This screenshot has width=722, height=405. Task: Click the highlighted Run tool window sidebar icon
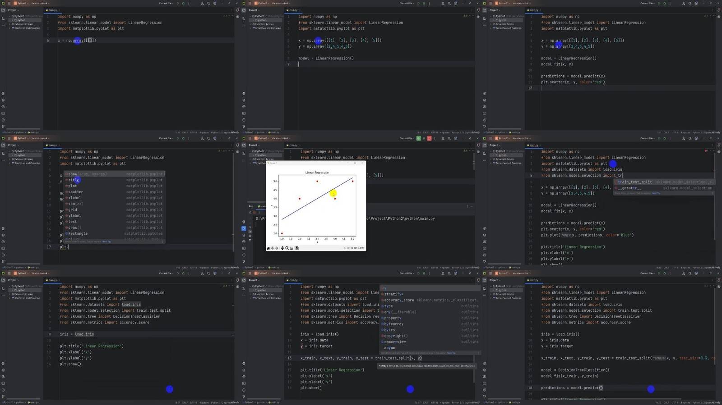[244, 228]
